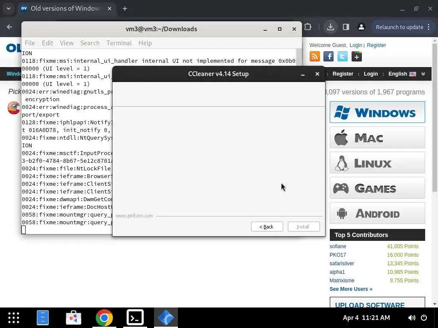Click the Register link beside Welcome Guest
The image size is (438, 328).
point(376,45)
